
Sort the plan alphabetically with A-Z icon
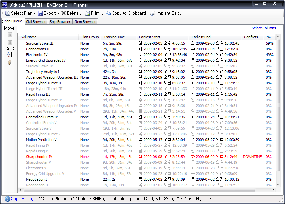pos(10,55)
